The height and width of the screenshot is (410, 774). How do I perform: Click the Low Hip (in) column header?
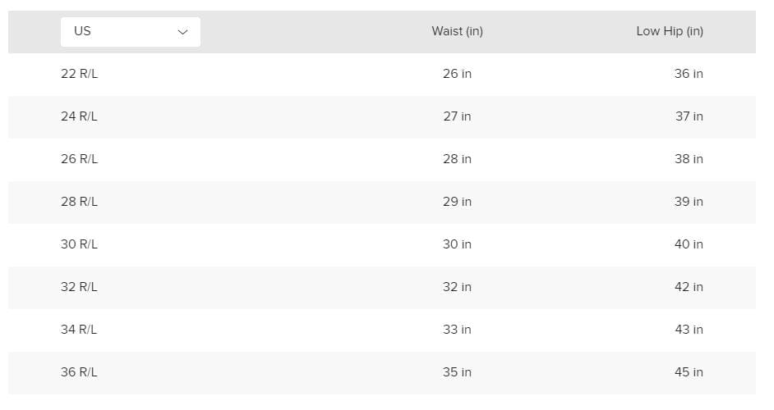point(670,32)
